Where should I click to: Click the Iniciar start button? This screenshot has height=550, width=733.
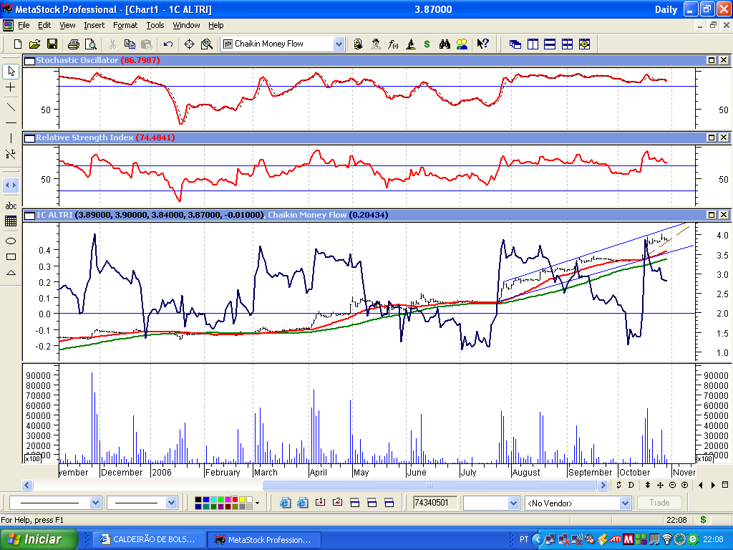pyautogui.click(x=39, y=539)
